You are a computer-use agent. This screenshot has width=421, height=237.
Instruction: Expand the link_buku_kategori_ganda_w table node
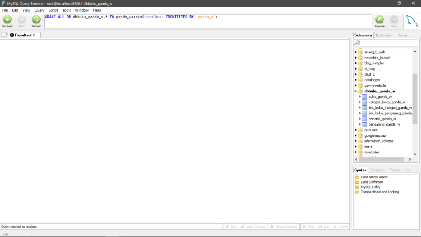360,108
